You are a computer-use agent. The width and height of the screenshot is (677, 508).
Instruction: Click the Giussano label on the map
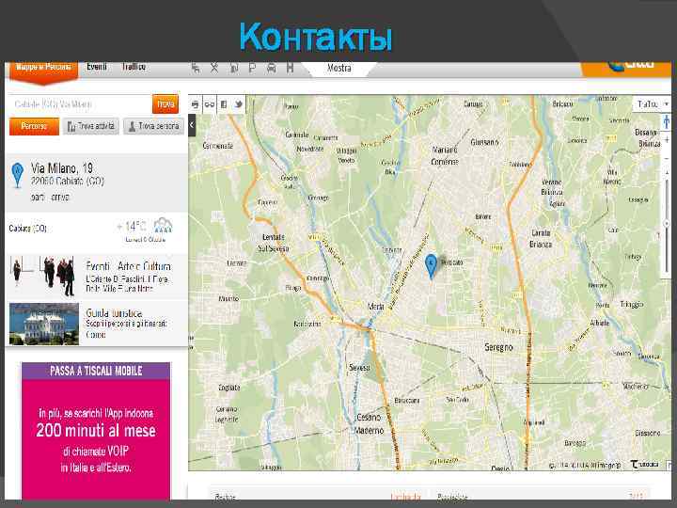pos(484,142)
